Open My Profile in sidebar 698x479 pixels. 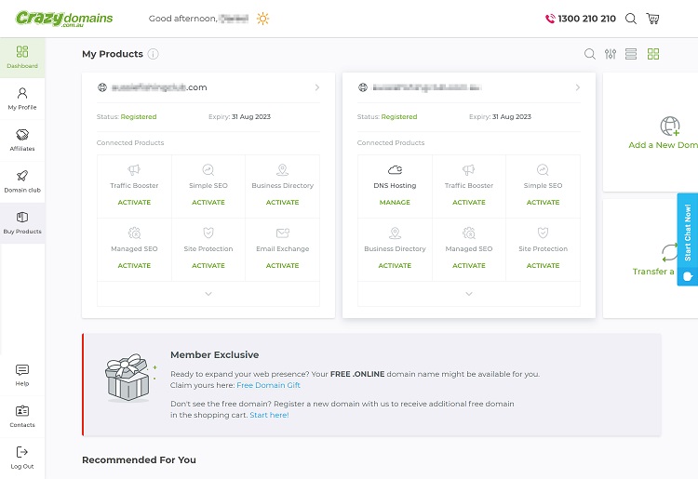click(22, 99)
